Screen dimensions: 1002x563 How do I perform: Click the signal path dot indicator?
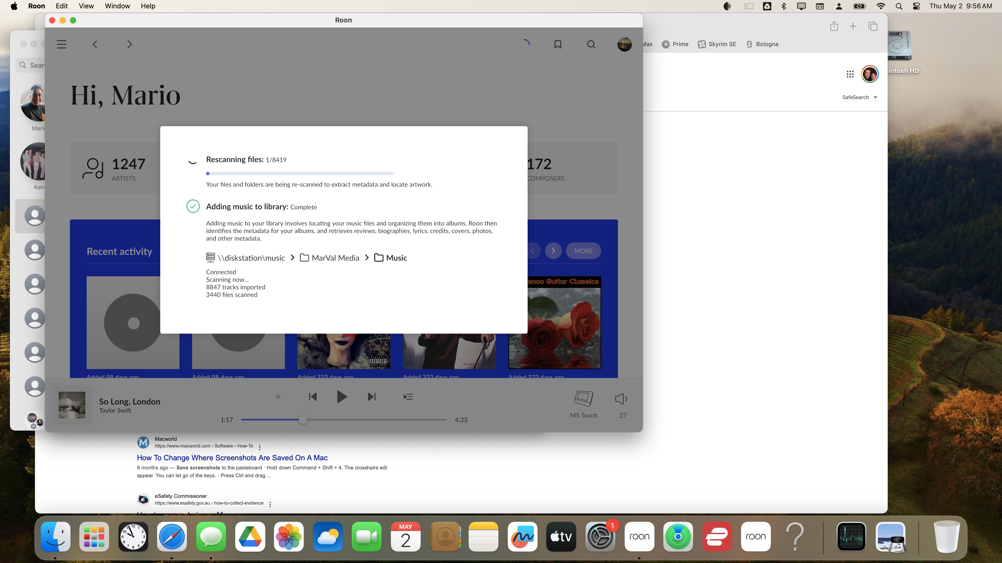(x=278, y=397)
